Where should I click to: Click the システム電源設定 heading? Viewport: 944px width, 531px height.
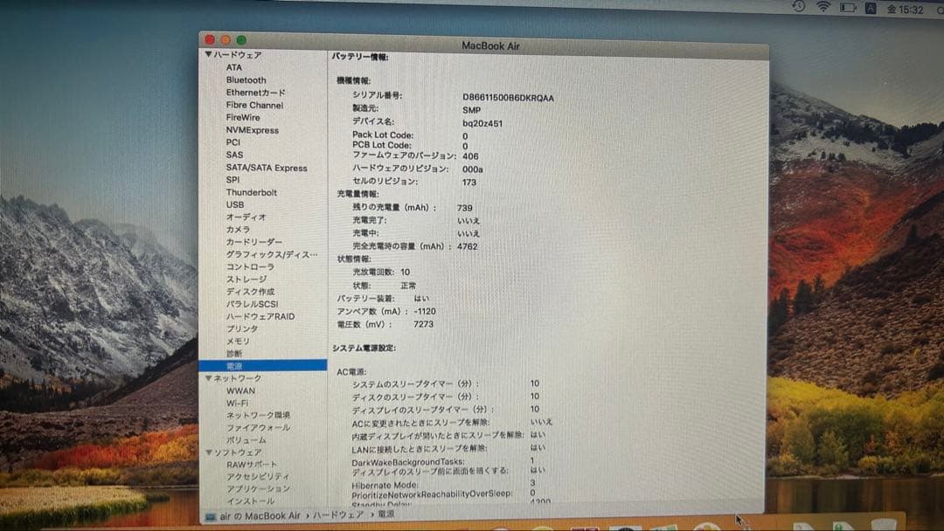pos(364,348)
